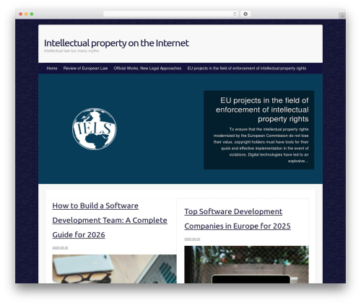Open Official Works, New Legal Approaches menu
361x305 pixels.
[147, 68]
